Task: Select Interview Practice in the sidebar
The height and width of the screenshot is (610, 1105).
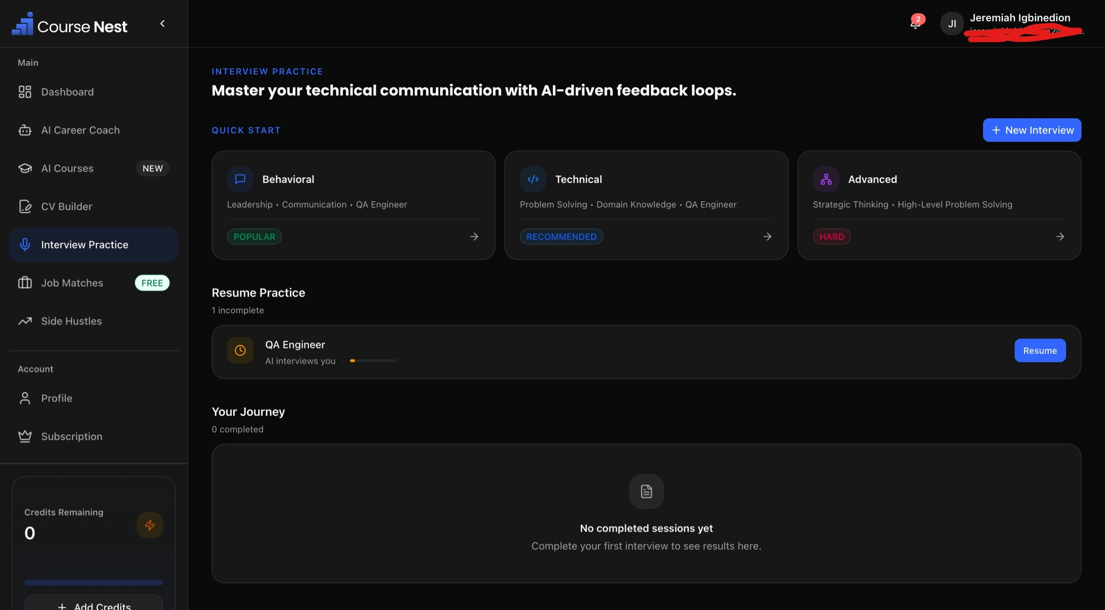Action: point(94,244)
